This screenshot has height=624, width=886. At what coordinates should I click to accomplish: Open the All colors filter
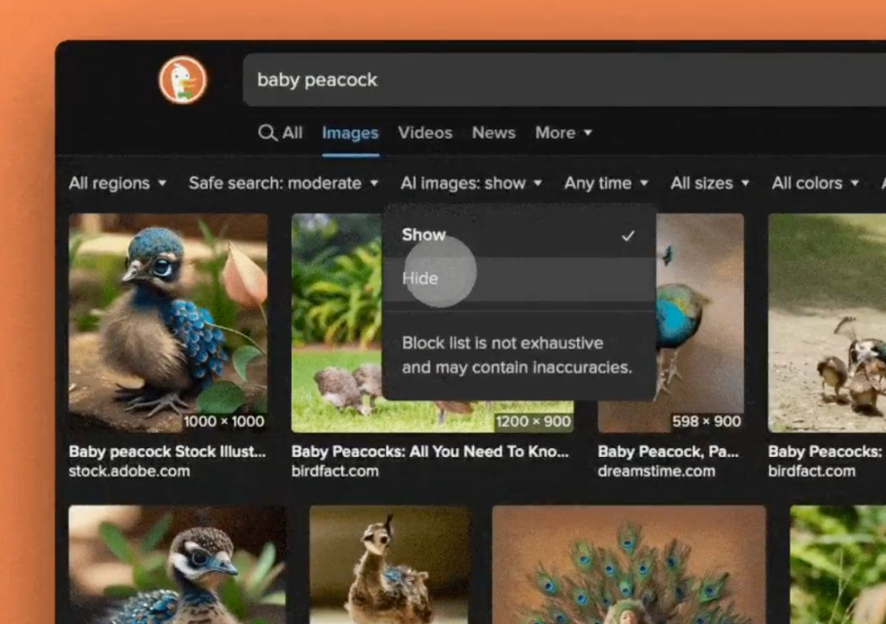(815, 183)
